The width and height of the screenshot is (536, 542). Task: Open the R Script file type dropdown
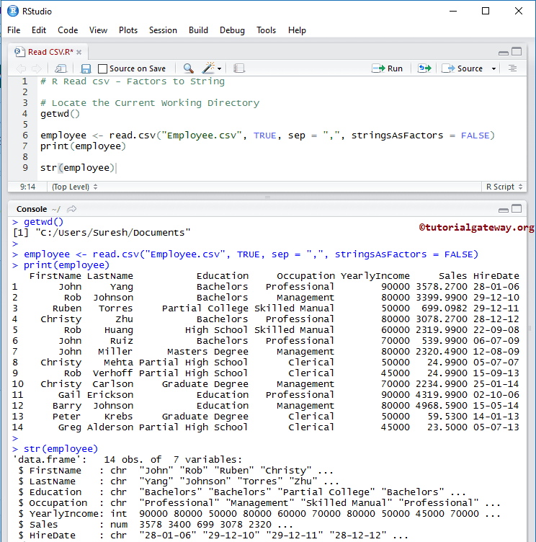[x=503, y=187]
